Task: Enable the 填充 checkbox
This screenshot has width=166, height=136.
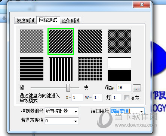Action: 127,97
